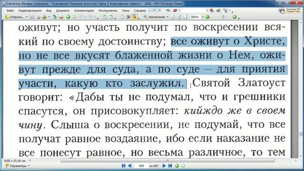Click the word Златоуст in the document
This screenshot has width=304, height=171.
coord(262,83)
